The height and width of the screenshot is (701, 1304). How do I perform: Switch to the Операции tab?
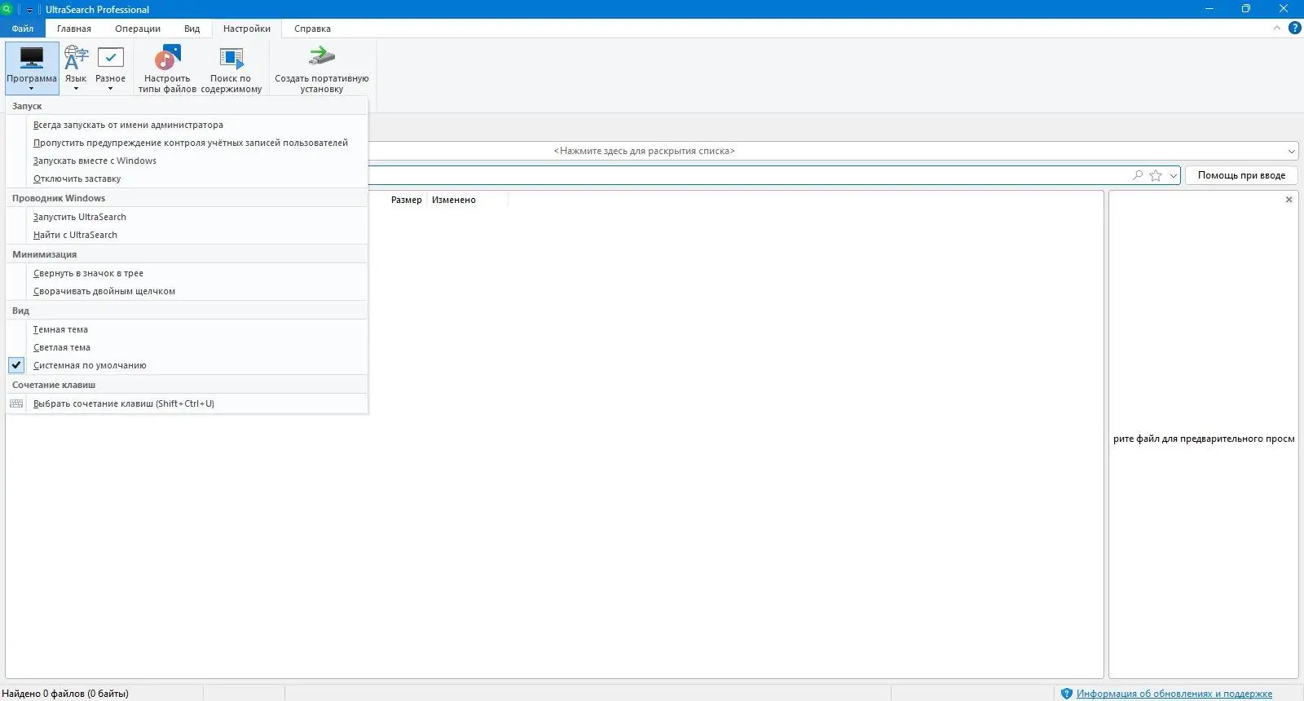pos(138,29)
